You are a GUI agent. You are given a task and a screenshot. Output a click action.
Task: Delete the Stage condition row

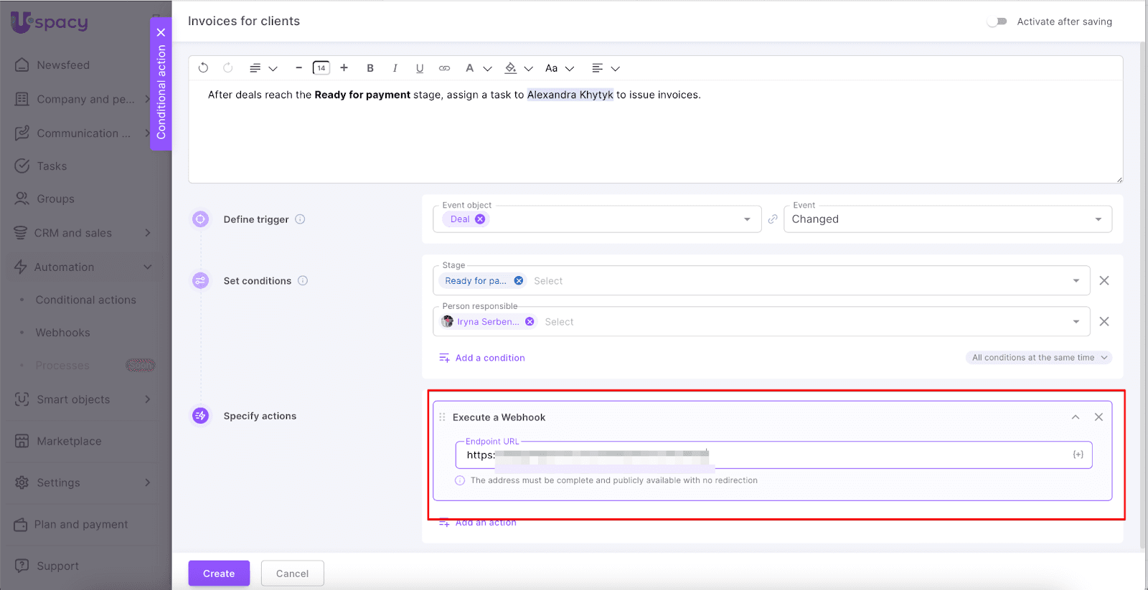pyautogui.click(x=1104, y=281)
